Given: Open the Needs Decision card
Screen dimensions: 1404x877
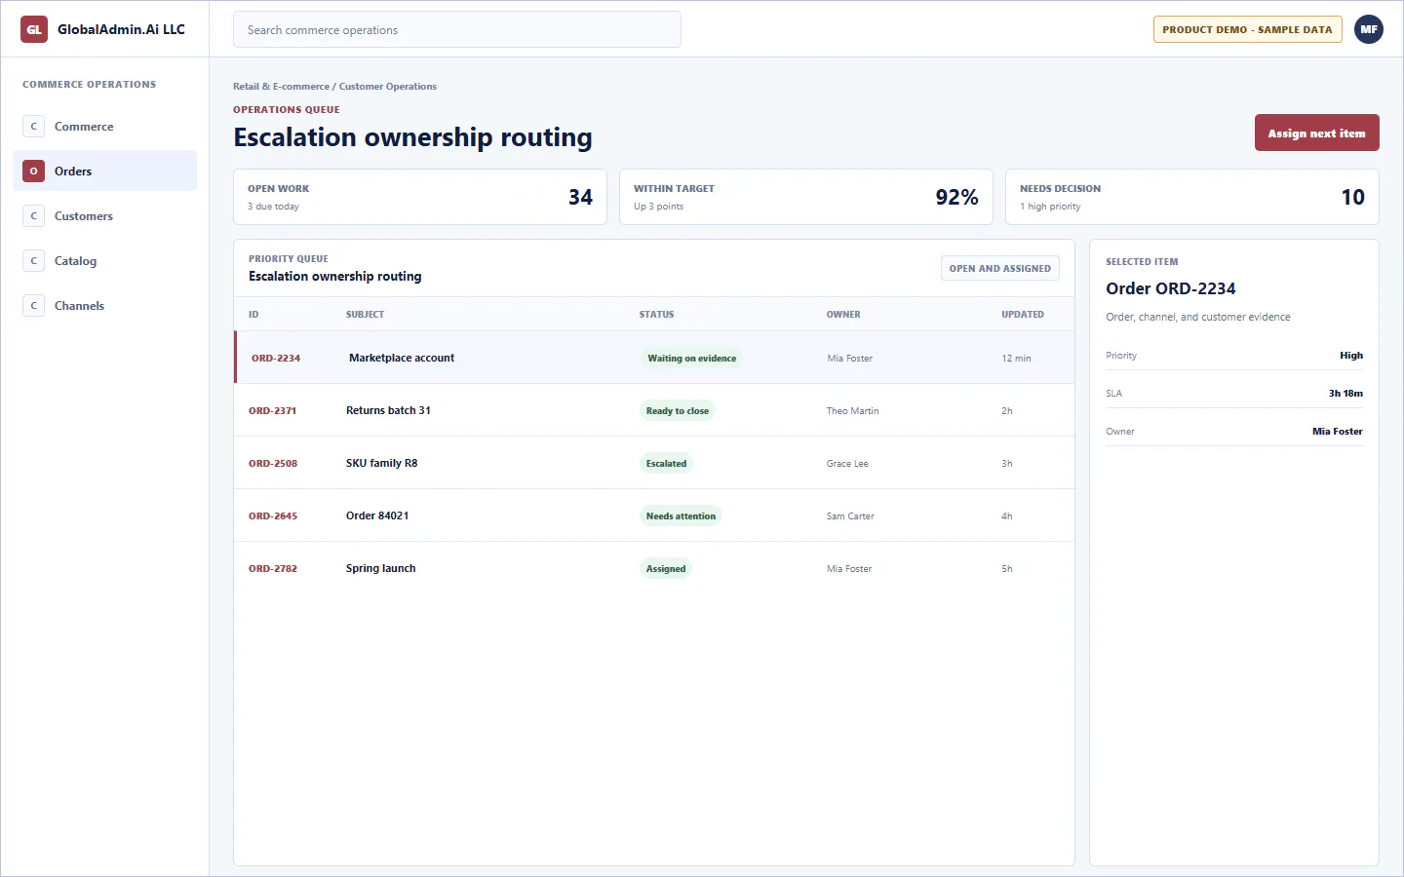Looking at the screenshot, I should (1191, 197).
